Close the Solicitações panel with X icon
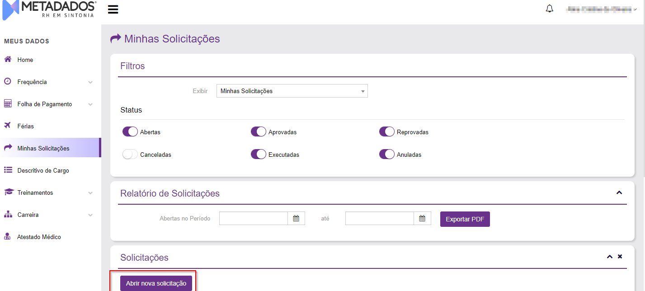Screen dimensions: 645x291 coord(620,257)
